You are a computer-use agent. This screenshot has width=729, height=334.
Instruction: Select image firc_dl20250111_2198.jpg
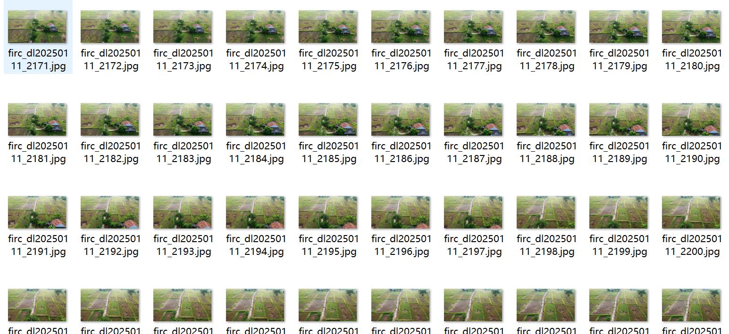546,212
